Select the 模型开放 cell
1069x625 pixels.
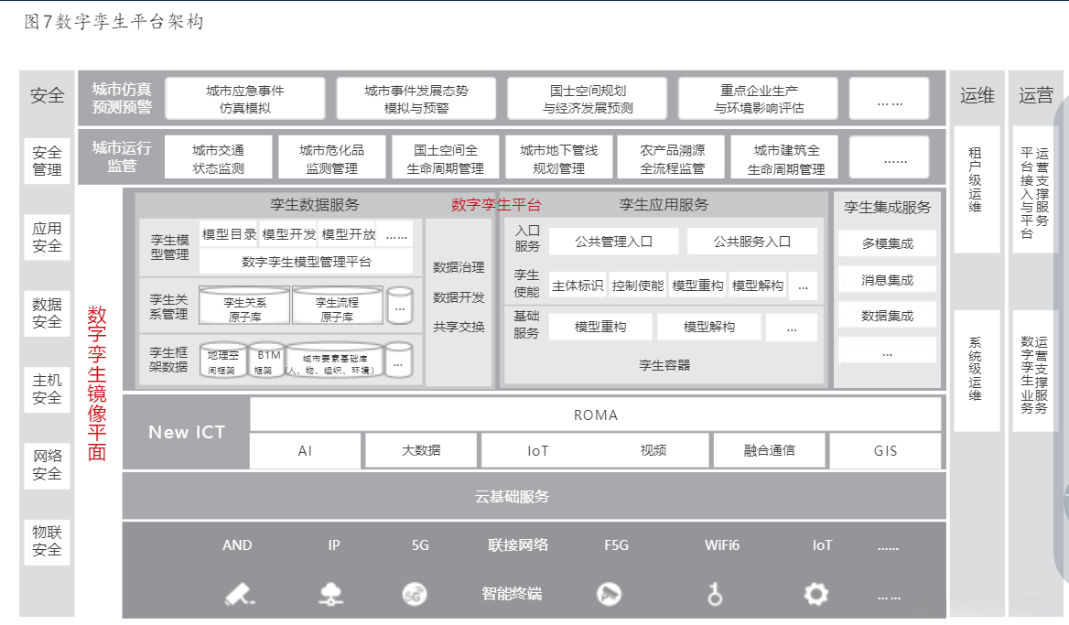348,234
